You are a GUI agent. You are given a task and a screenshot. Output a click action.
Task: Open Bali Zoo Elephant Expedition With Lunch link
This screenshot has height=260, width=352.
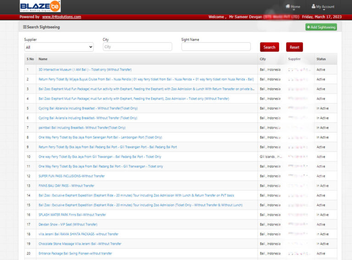tap(136, 195)
